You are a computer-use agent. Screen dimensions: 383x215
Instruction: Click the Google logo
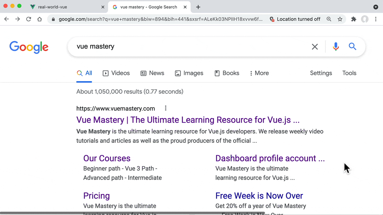coord(29,47)
